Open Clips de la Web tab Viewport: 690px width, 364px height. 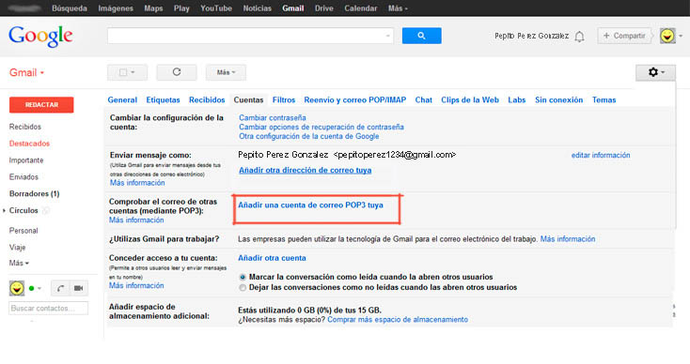(470, 99)
